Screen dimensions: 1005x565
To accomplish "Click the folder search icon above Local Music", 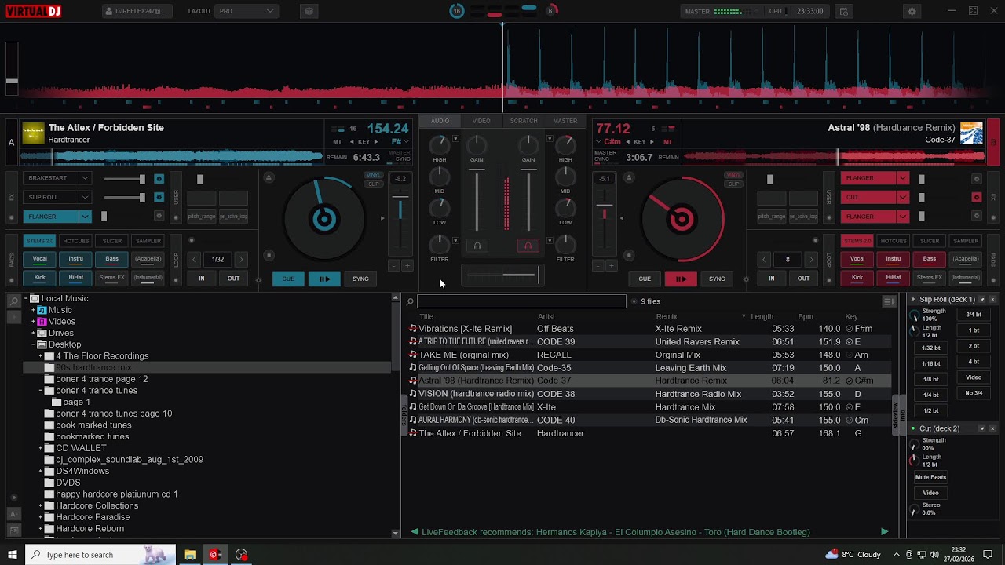I will (13, 300).
